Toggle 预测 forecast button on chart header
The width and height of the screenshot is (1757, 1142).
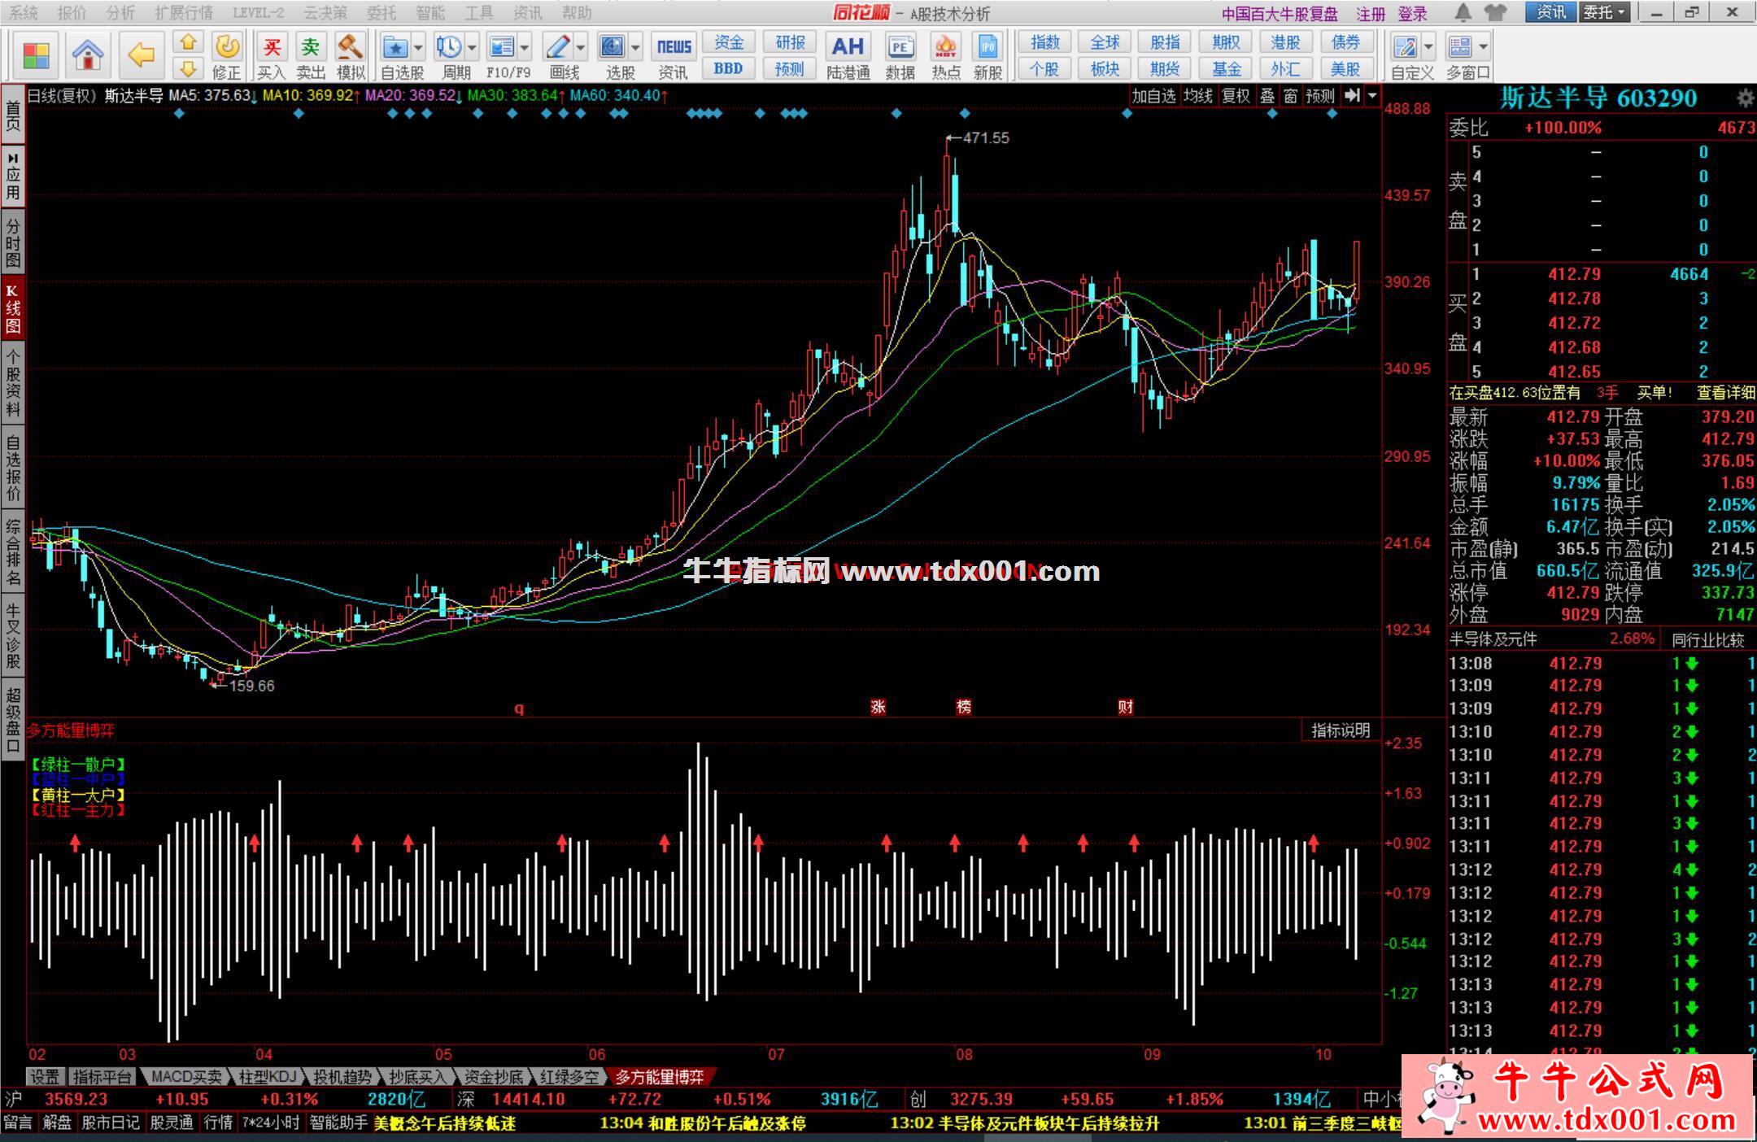[x=1320, y=96]
